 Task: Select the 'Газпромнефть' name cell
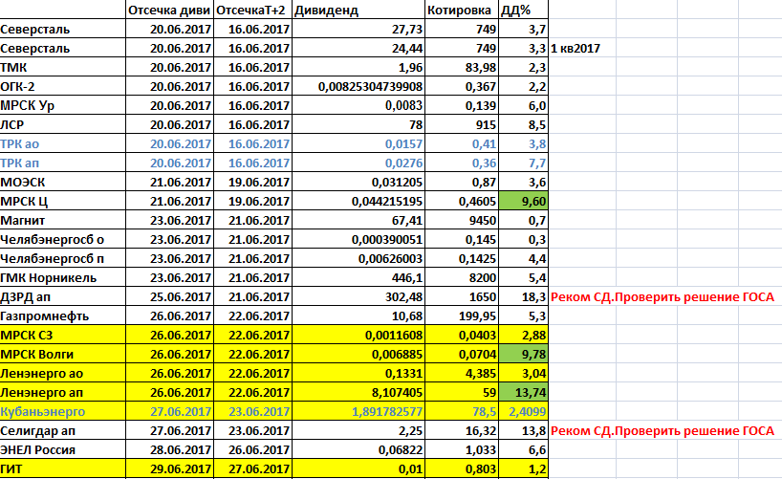click(63, 316)
